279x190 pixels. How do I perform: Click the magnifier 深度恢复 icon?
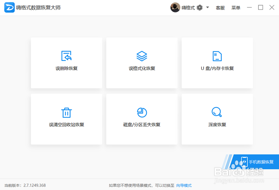point(217,112)
